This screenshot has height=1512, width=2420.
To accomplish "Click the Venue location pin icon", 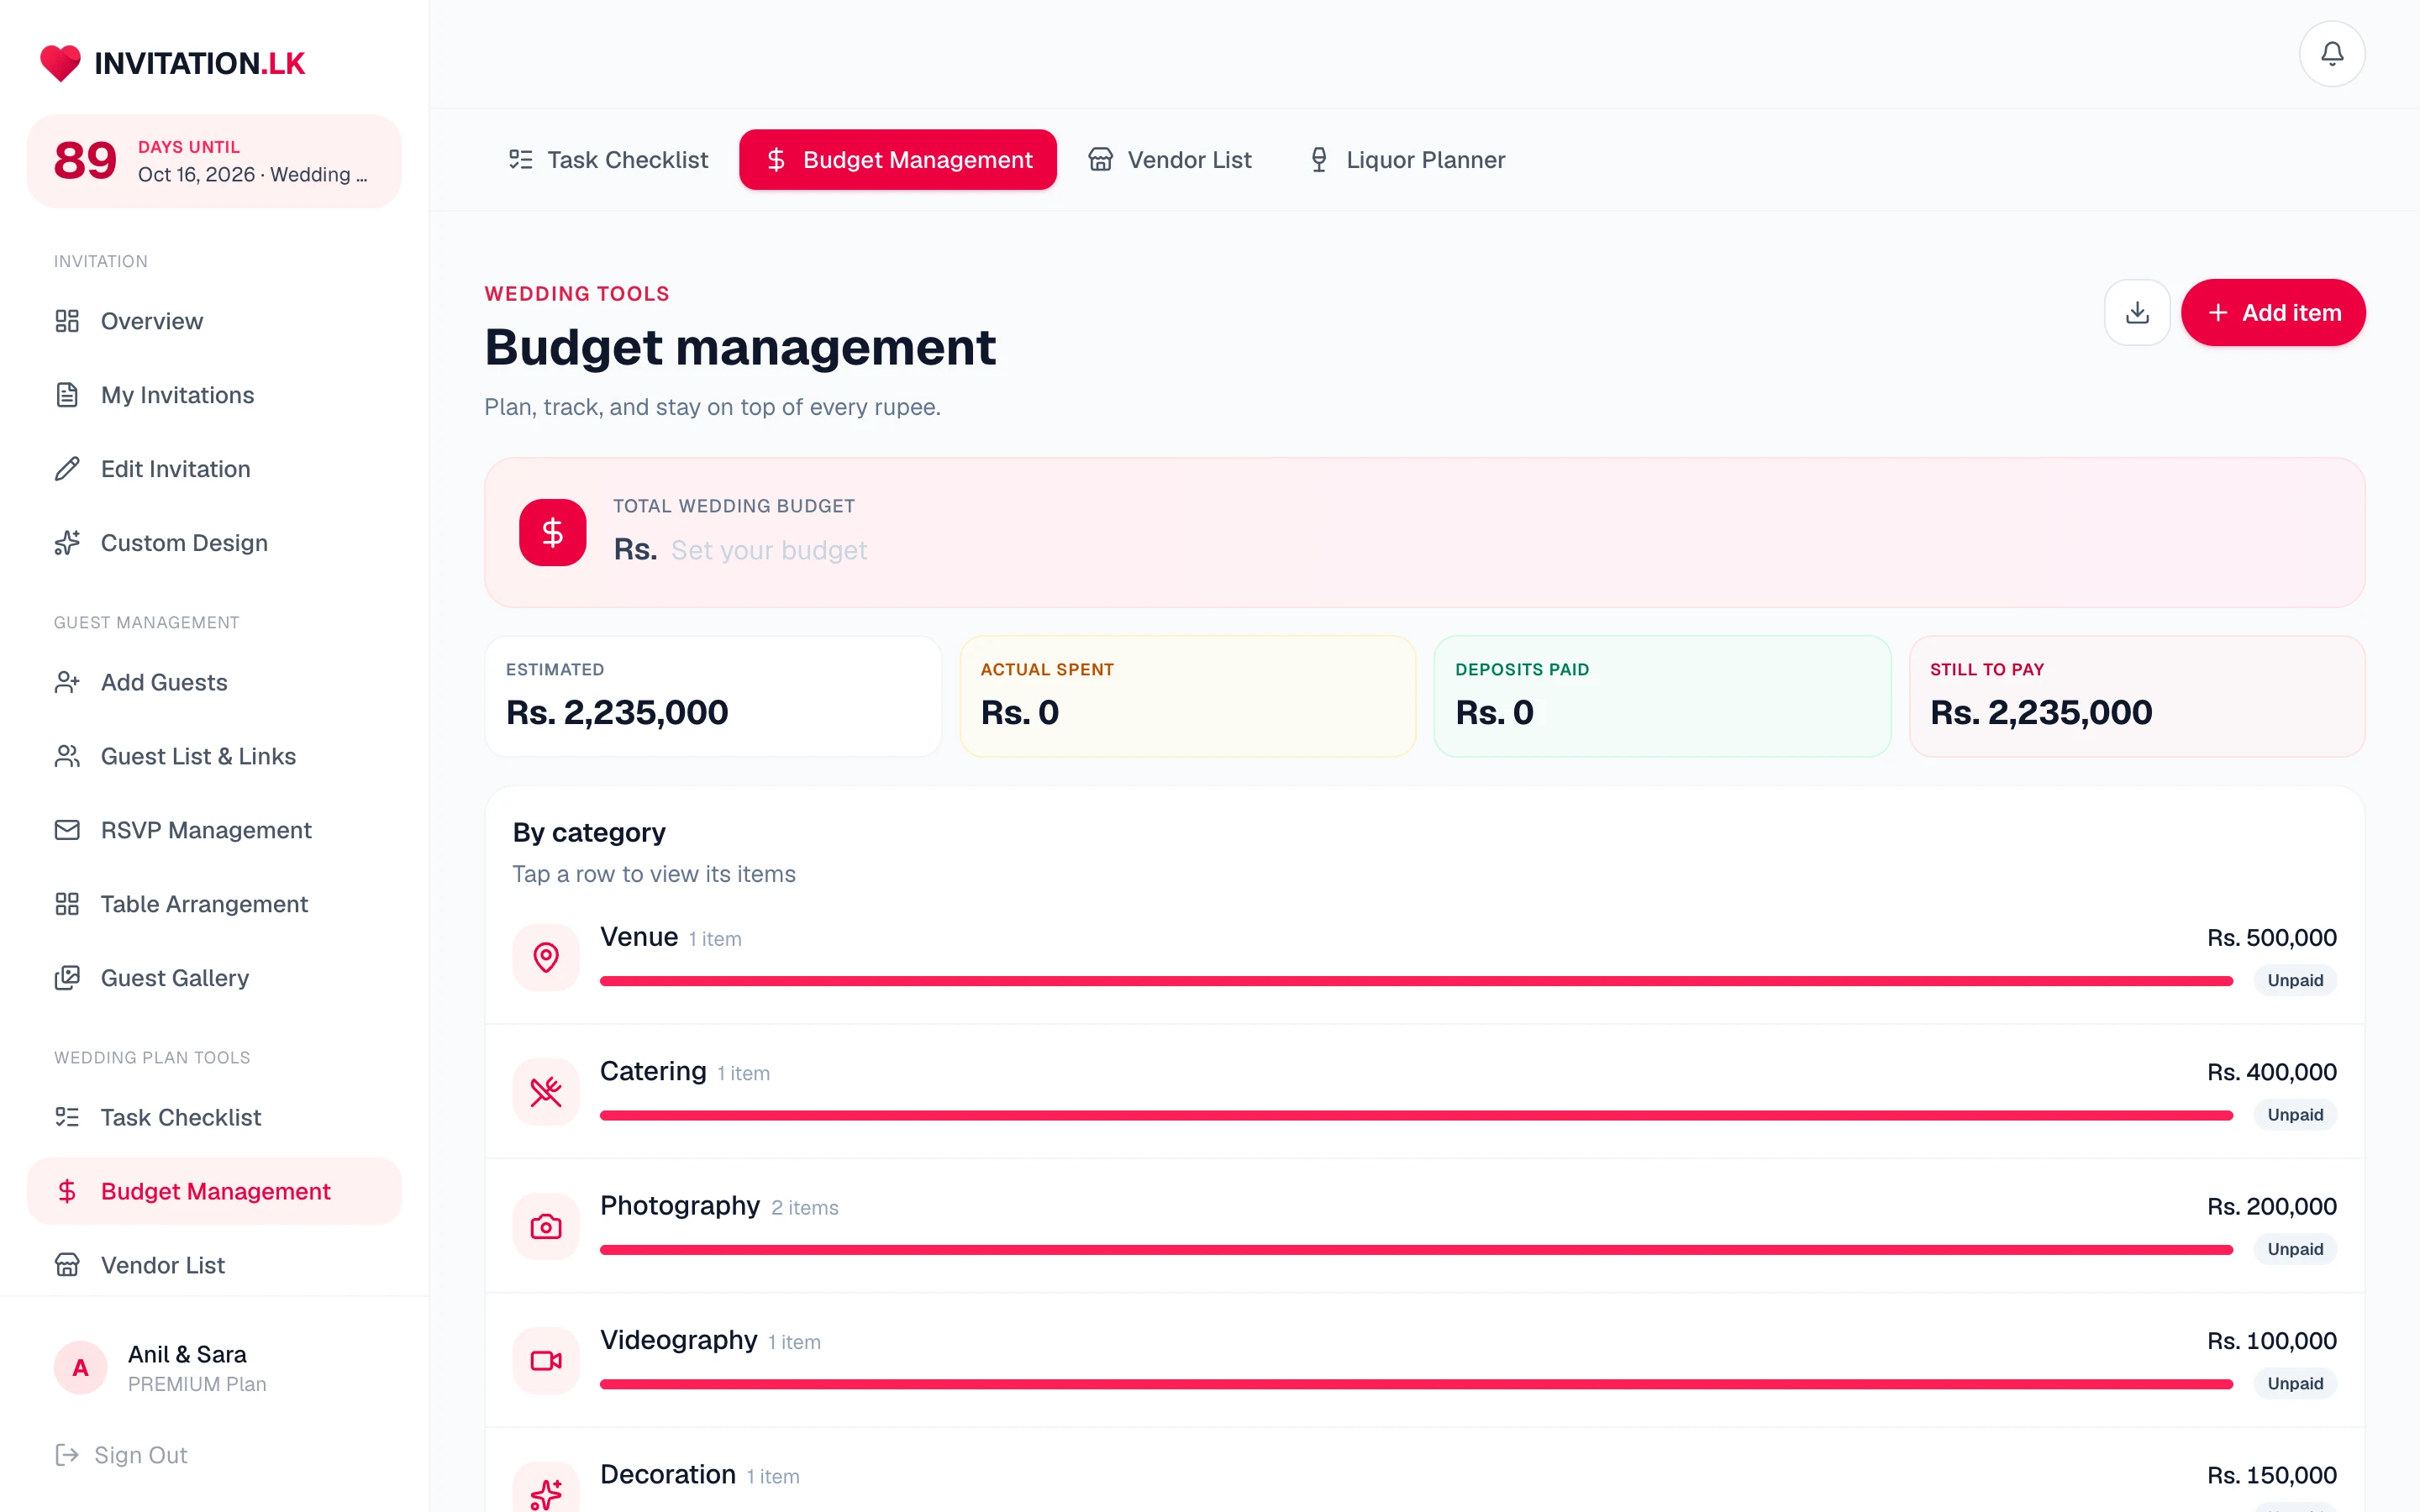I will pyautogui.click(x=546, y=957).
